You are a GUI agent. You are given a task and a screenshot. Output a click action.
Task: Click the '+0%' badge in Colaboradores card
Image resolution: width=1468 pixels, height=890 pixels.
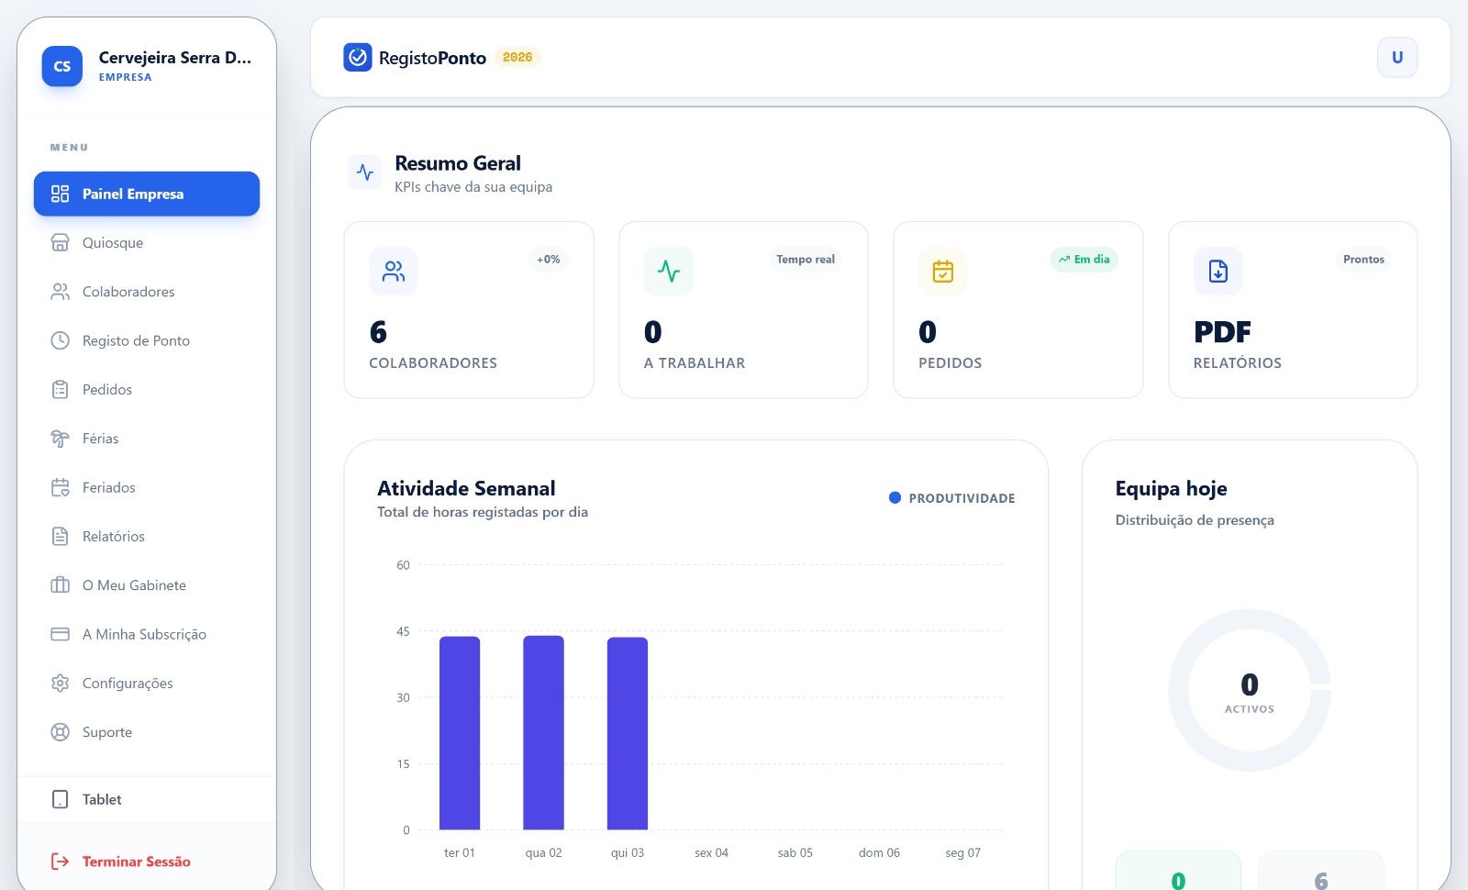[x=549, y=259]
